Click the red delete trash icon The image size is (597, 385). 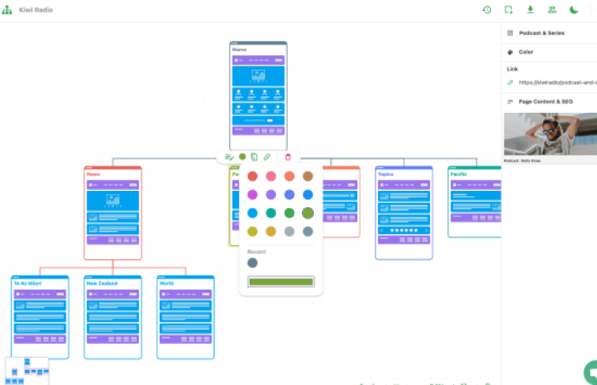coord(288,157)
